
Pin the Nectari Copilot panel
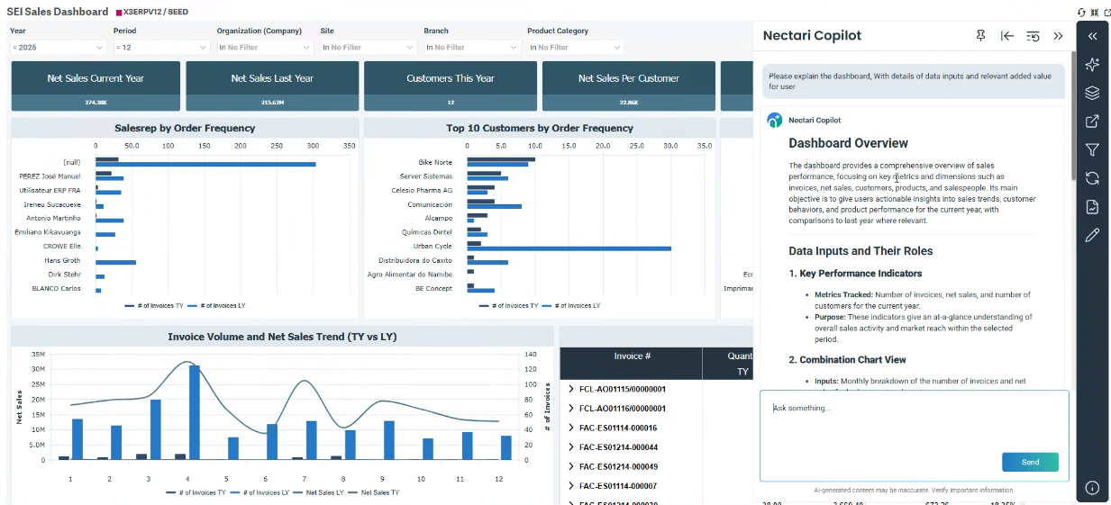[981, 36]
